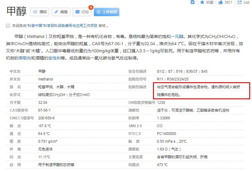
Task: Open the 萃取剂 link in the summary
Action: pyautogui.click(x=25, y=58)
